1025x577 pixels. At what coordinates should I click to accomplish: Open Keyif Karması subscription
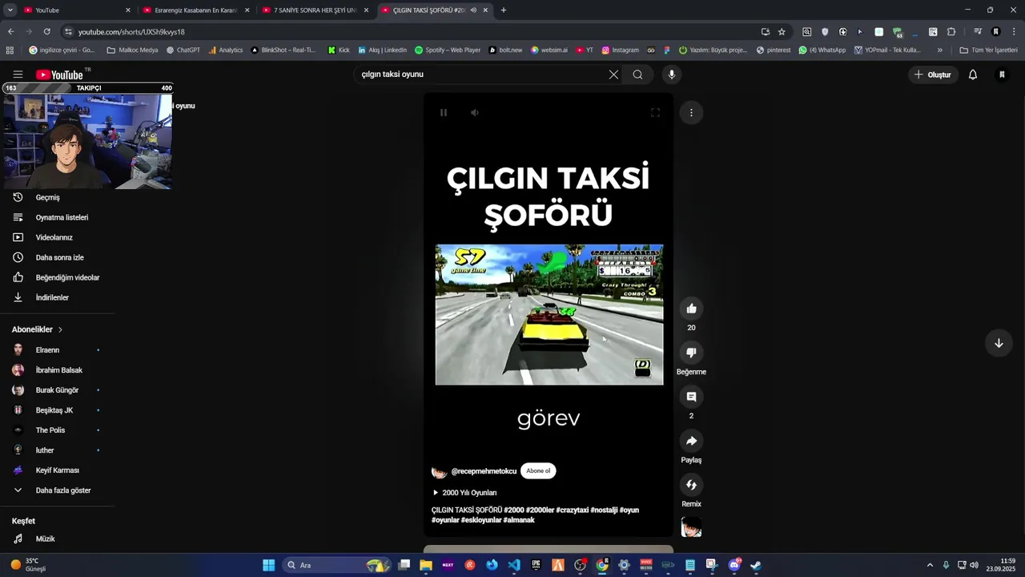(x=58, y=470)
